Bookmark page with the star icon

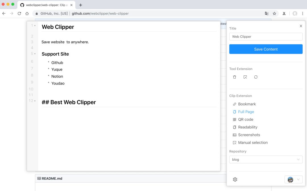[274, 14]
